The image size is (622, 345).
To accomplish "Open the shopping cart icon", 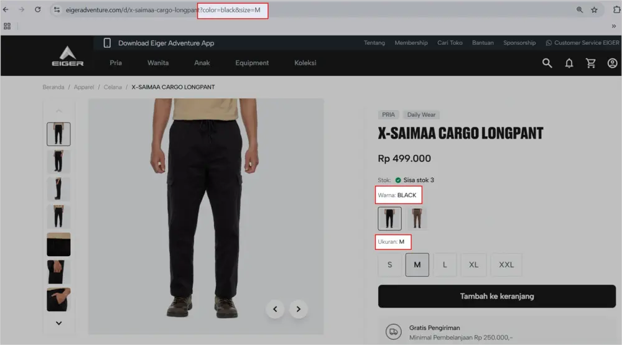I will tap(591, 63).
